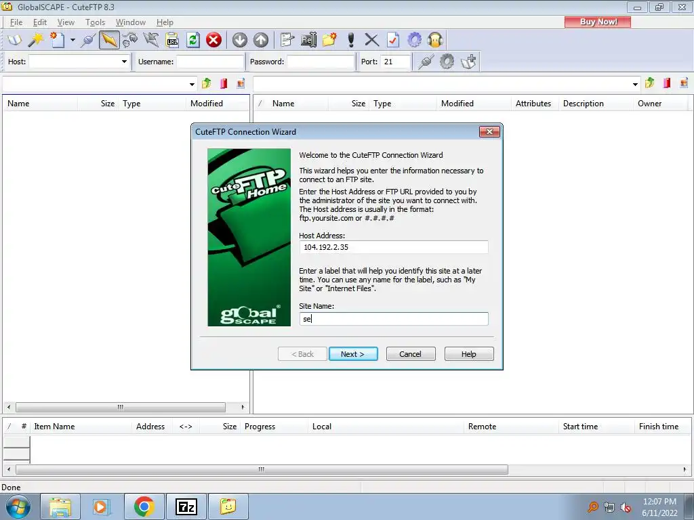Open Chrome from the taskbar
The width and height of the screenshot is (694, 520).
click(x=144, y=506)
